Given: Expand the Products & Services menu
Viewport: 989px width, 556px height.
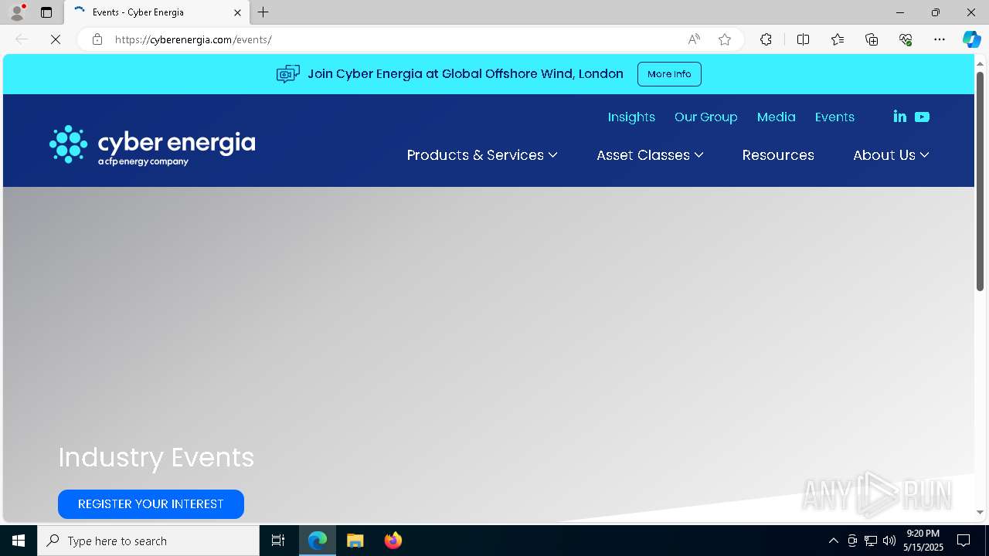Looking at the screenshot, I should [x=482, y=155].
